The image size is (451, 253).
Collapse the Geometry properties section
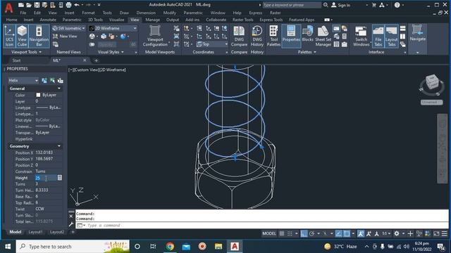[x=59, y=146]
